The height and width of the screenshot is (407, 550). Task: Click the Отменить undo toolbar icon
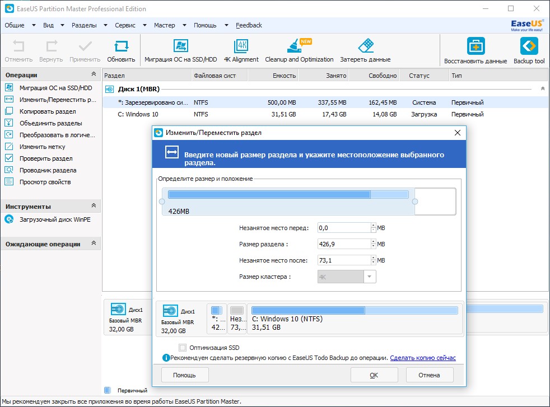click(18, 46)
